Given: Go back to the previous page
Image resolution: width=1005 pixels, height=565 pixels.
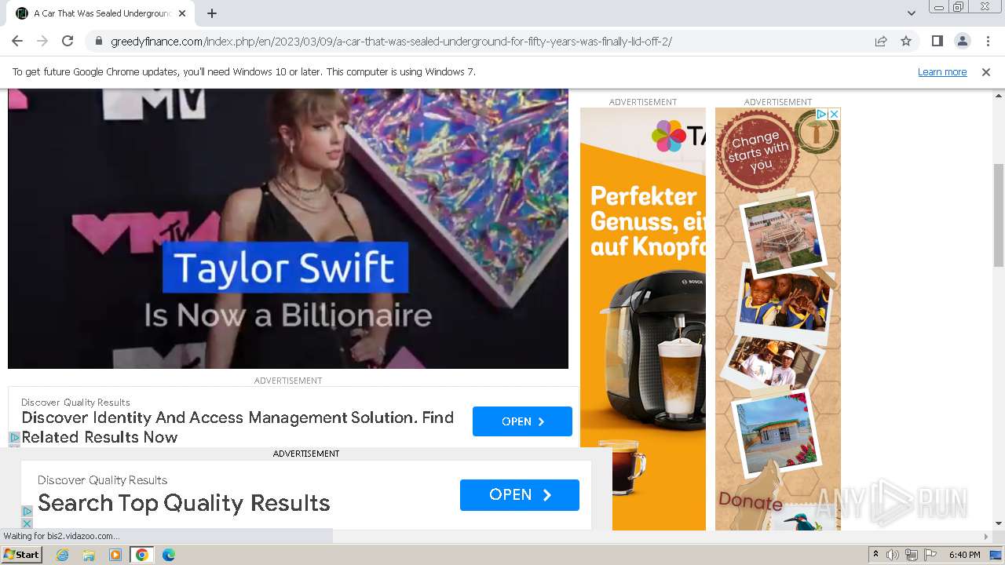Looking at the screenshot, I should tap(17, 41).
